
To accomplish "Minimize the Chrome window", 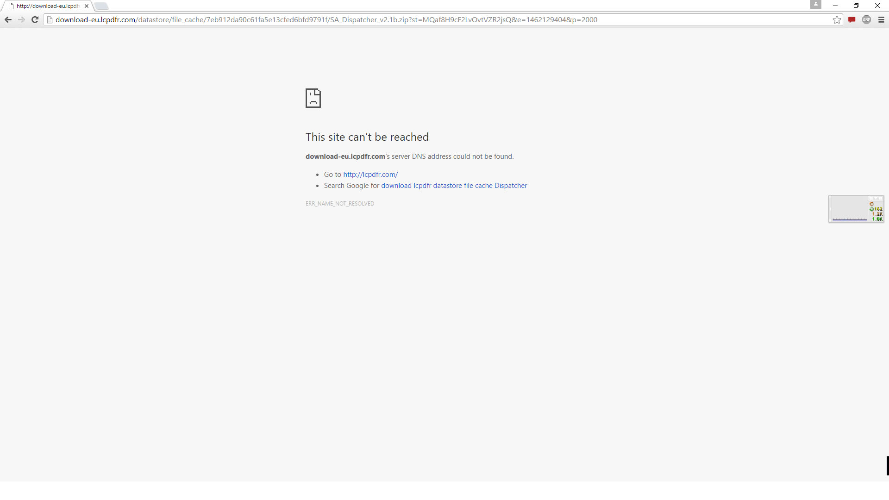I will [835, 6].
